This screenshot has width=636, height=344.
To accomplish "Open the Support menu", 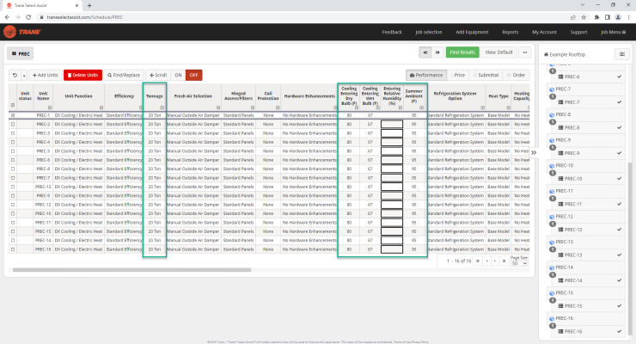I will [578, 32].
